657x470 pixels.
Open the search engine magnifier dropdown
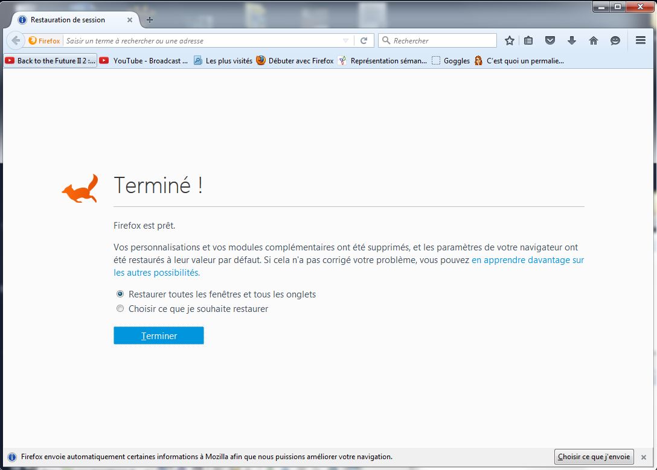(x=386, y=40)
